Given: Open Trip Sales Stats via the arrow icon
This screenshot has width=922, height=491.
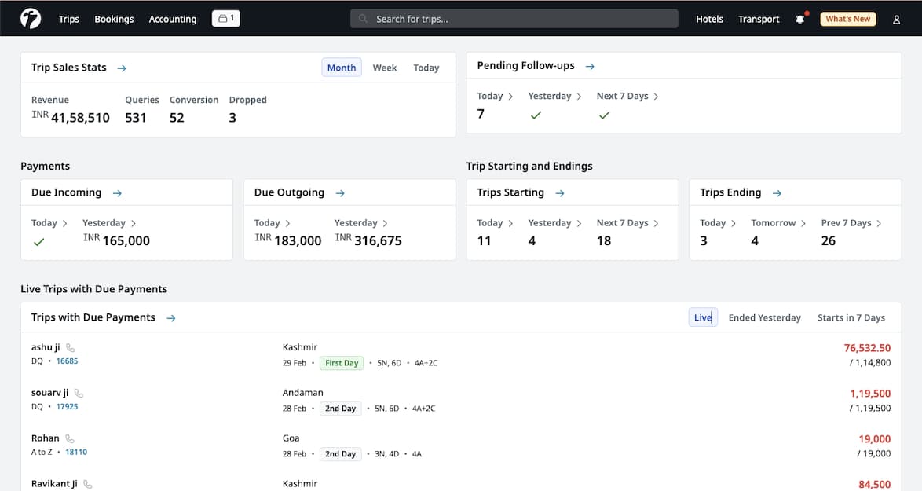Looking at the screenshot, I should [x=122, y=68].
